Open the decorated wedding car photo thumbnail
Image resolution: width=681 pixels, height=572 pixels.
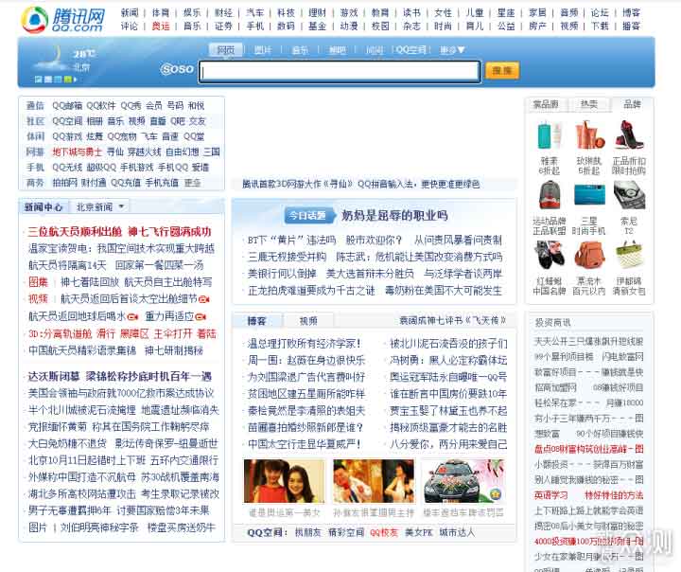coord(463,481)
